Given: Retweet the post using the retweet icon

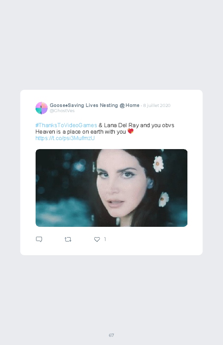Looking at the screenshot, I should pyautogui.click(x=68, y=239).
